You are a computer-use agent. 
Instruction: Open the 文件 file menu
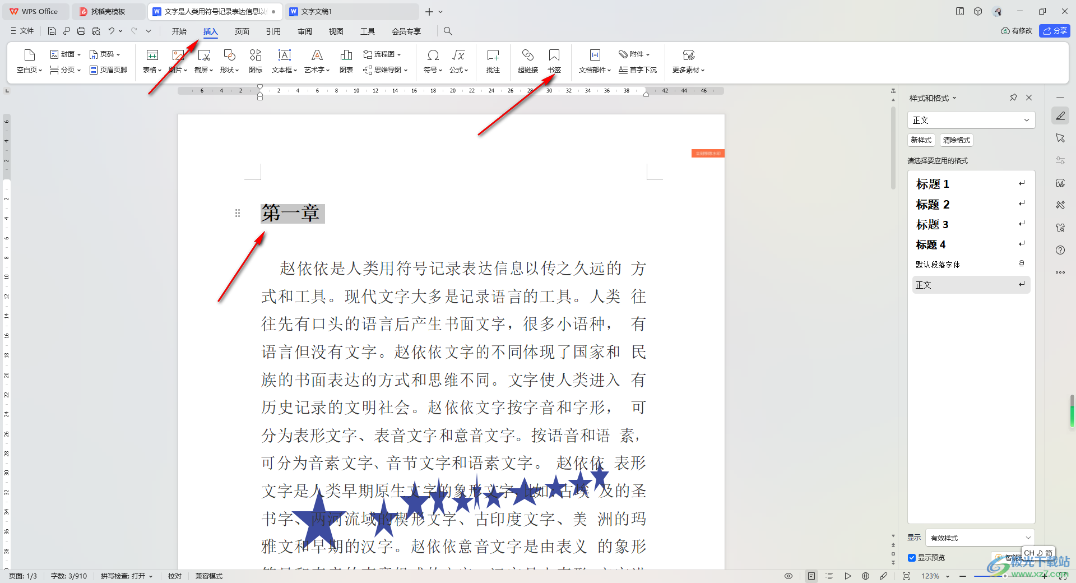point(22,31)
